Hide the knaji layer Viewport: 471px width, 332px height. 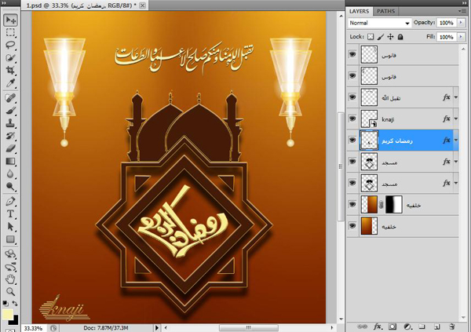352,118
